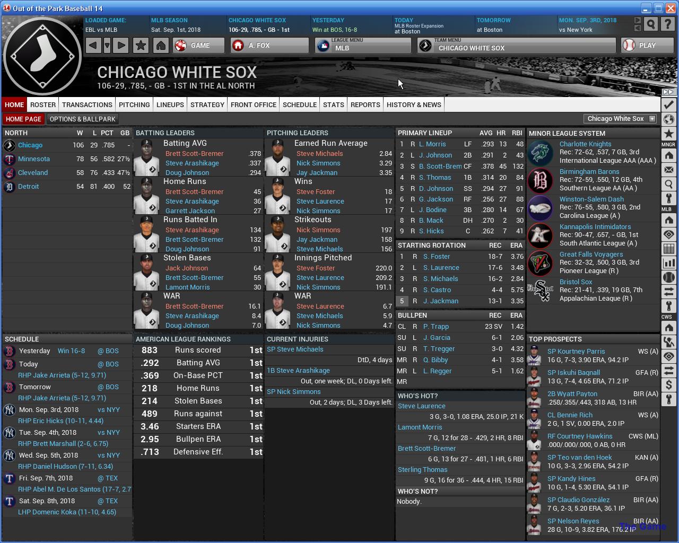
Task: Click the MNGR magnifier icon in the sidebar
Action: (x=668, y=185)
